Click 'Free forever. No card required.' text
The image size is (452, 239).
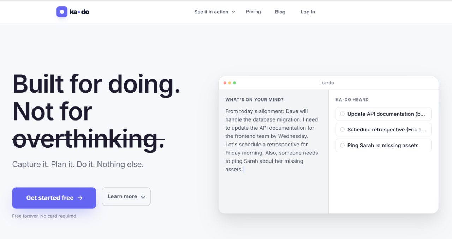pyautogui.click(x=44, y=216)
